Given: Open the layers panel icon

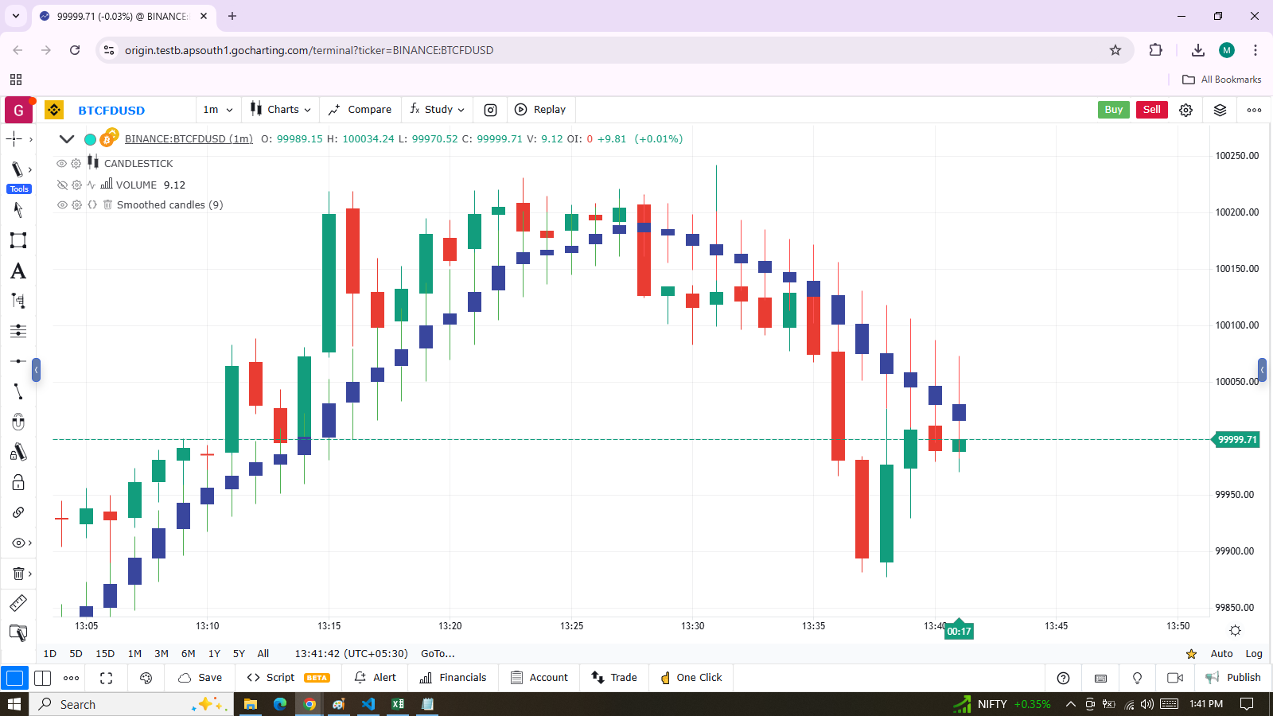Looking at the screenshot, I should click(x=1220, y=110).
